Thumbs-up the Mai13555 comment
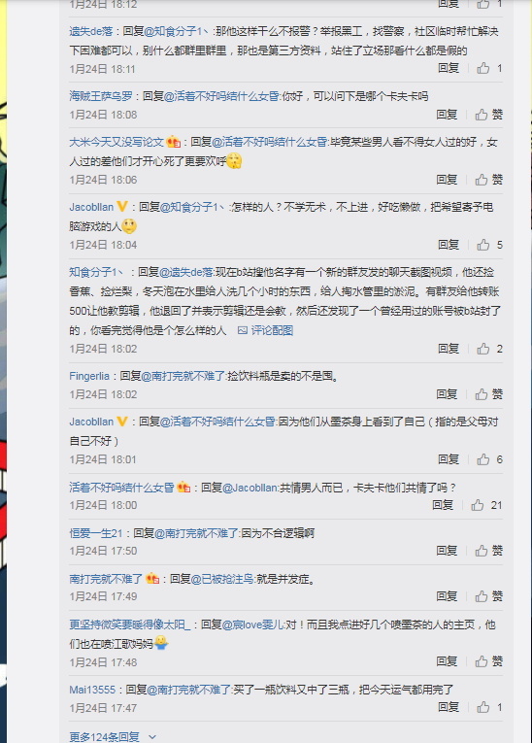This screenshot has width=532, height=743. 490,707
